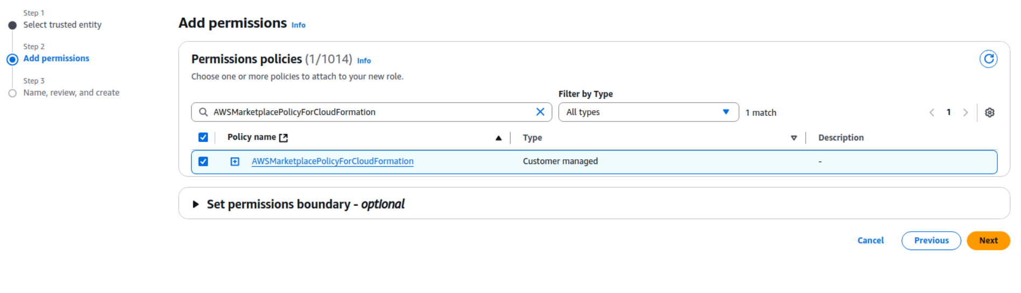The width and height of the screenshot is (1021, 293).
Task: Expand Set permissions boundary section
Action: point(196,204)
